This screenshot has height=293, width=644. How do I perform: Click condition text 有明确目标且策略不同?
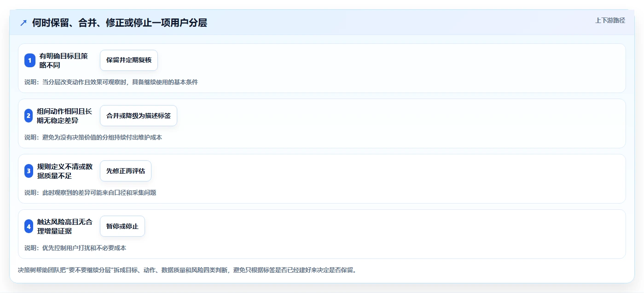pyautogui.click(x=64, y=60)
